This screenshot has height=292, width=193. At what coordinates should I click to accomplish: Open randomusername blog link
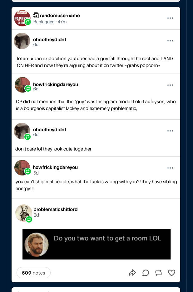[x=60, y=16]
